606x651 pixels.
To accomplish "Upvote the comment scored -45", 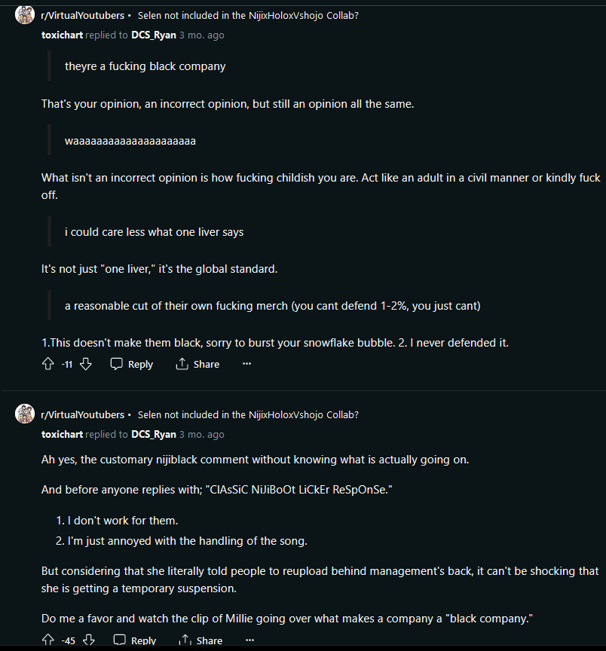I will 48,640.
